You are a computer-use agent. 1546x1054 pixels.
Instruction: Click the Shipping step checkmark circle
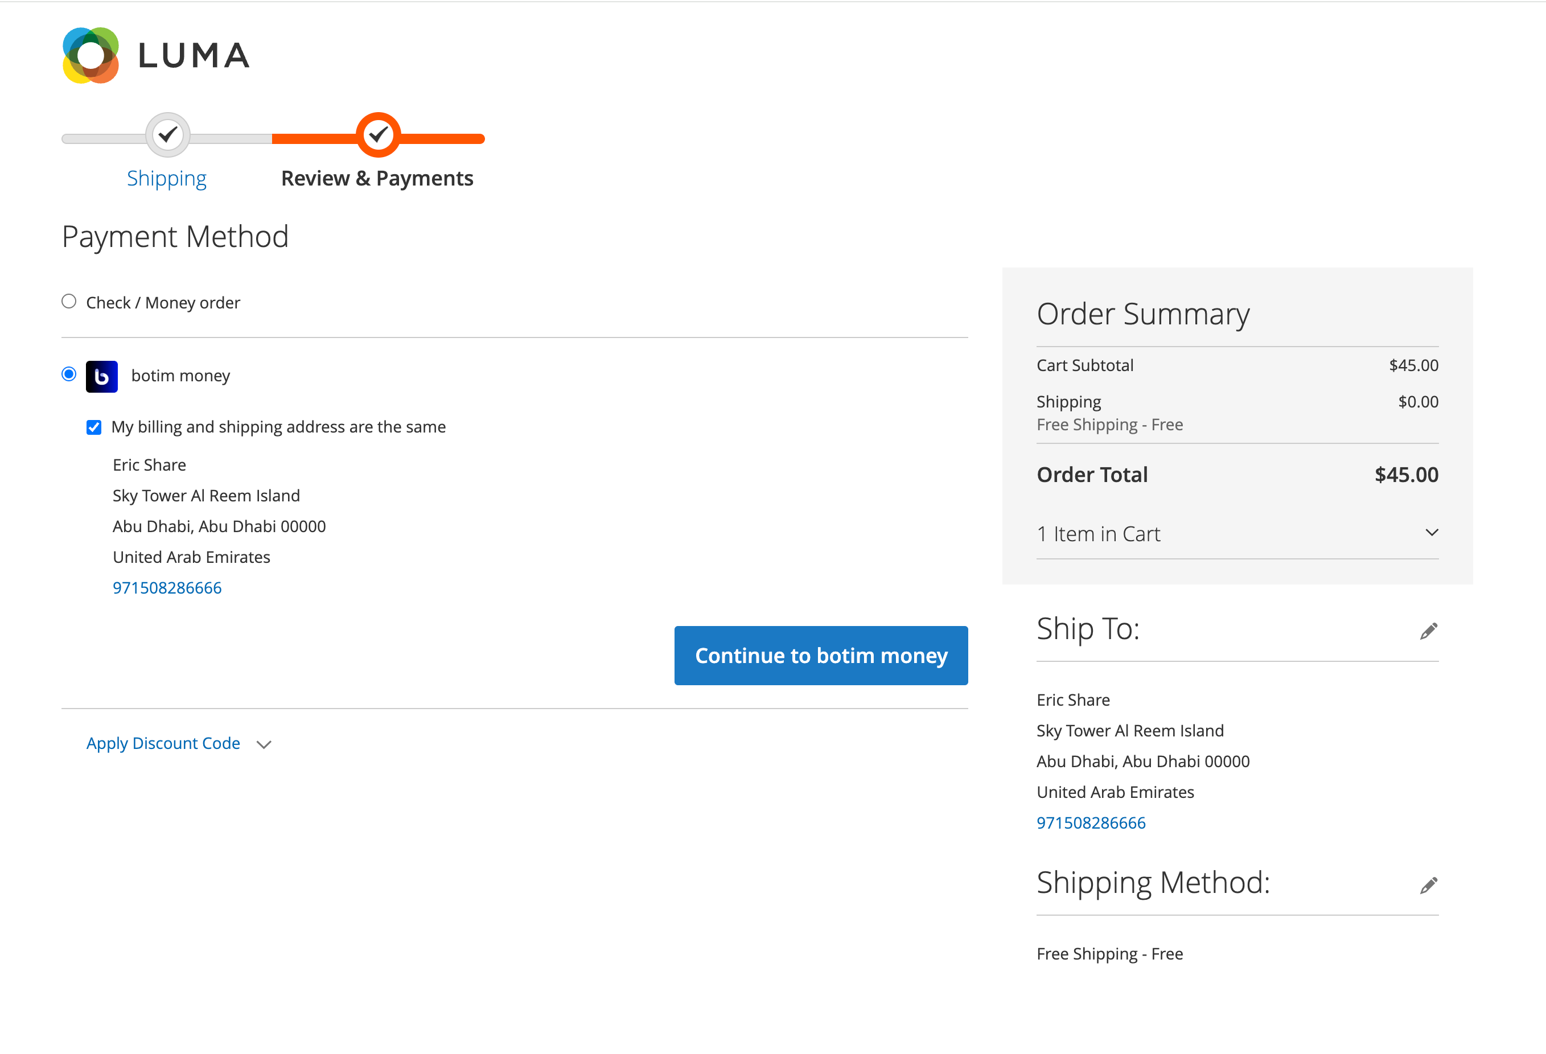168,135
